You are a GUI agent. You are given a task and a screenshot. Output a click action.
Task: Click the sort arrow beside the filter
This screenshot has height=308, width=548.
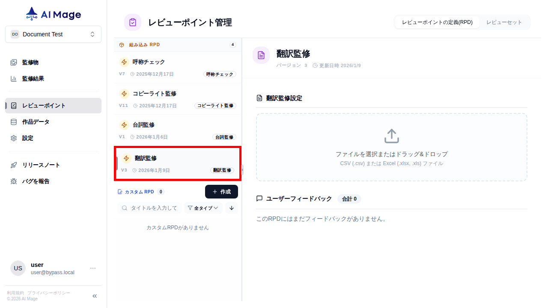(231, 208)
